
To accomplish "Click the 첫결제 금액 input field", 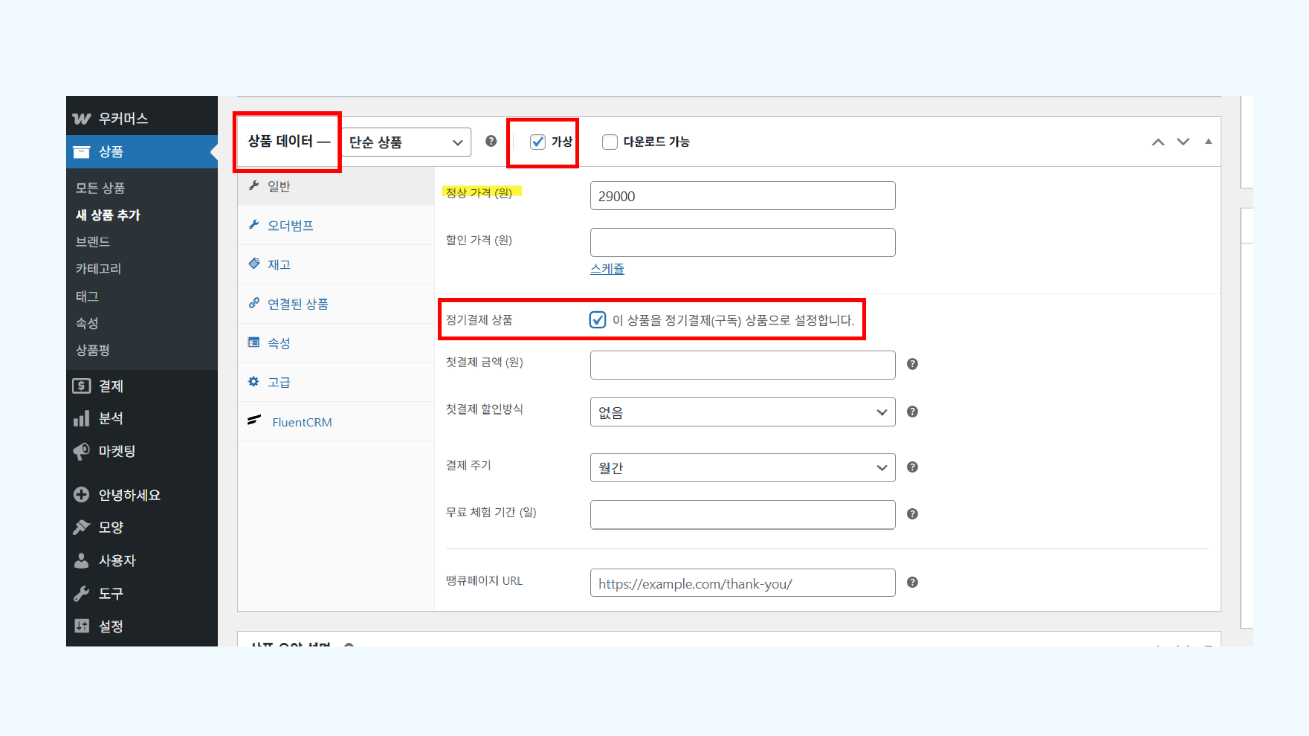I will 742,365.
